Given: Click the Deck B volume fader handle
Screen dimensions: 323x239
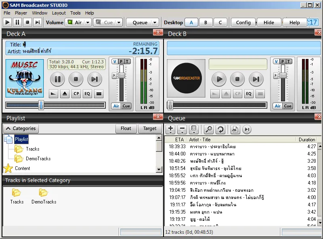Looking at the screenshot, I should (x=283, y=75).
